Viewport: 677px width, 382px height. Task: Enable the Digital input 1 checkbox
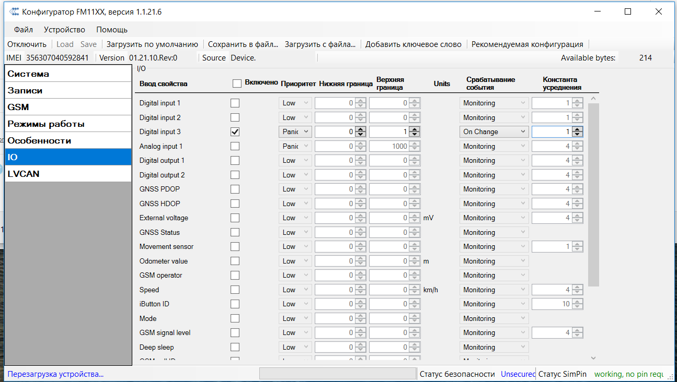[235, 103]
